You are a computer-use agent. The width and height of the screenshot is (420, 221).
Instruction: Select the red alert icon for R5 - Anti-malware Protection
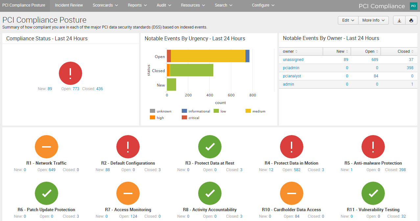(373, 147)
